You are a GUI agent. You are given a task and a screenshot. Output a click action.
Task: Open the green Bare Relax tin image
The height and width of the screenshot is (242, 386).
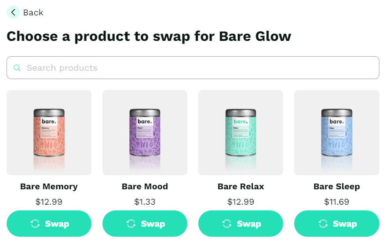(x=240, y=133)
